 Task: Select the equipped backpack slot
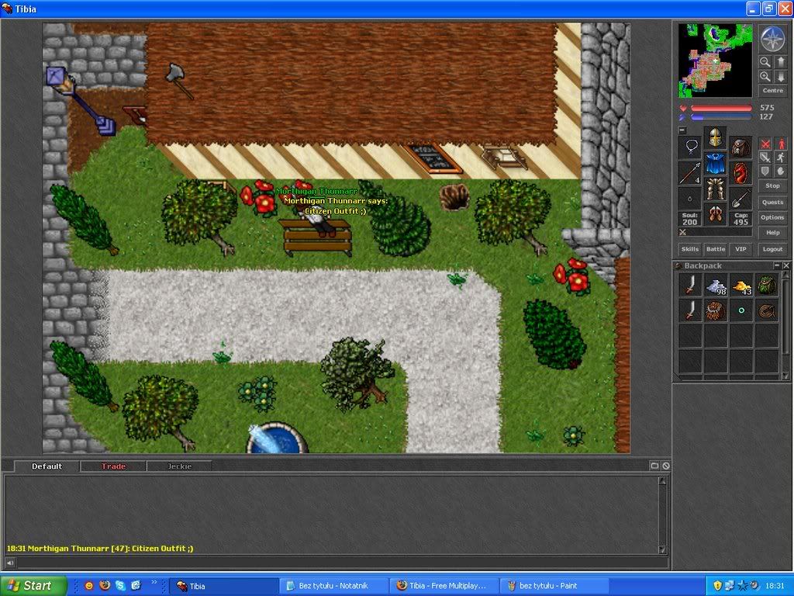(740, 147)
